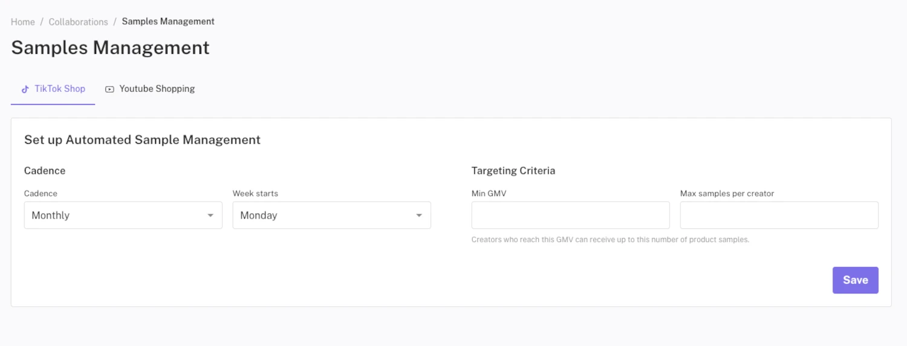
Task: Expand the Cadence dropdown arrow
Action: pos(210,216)
